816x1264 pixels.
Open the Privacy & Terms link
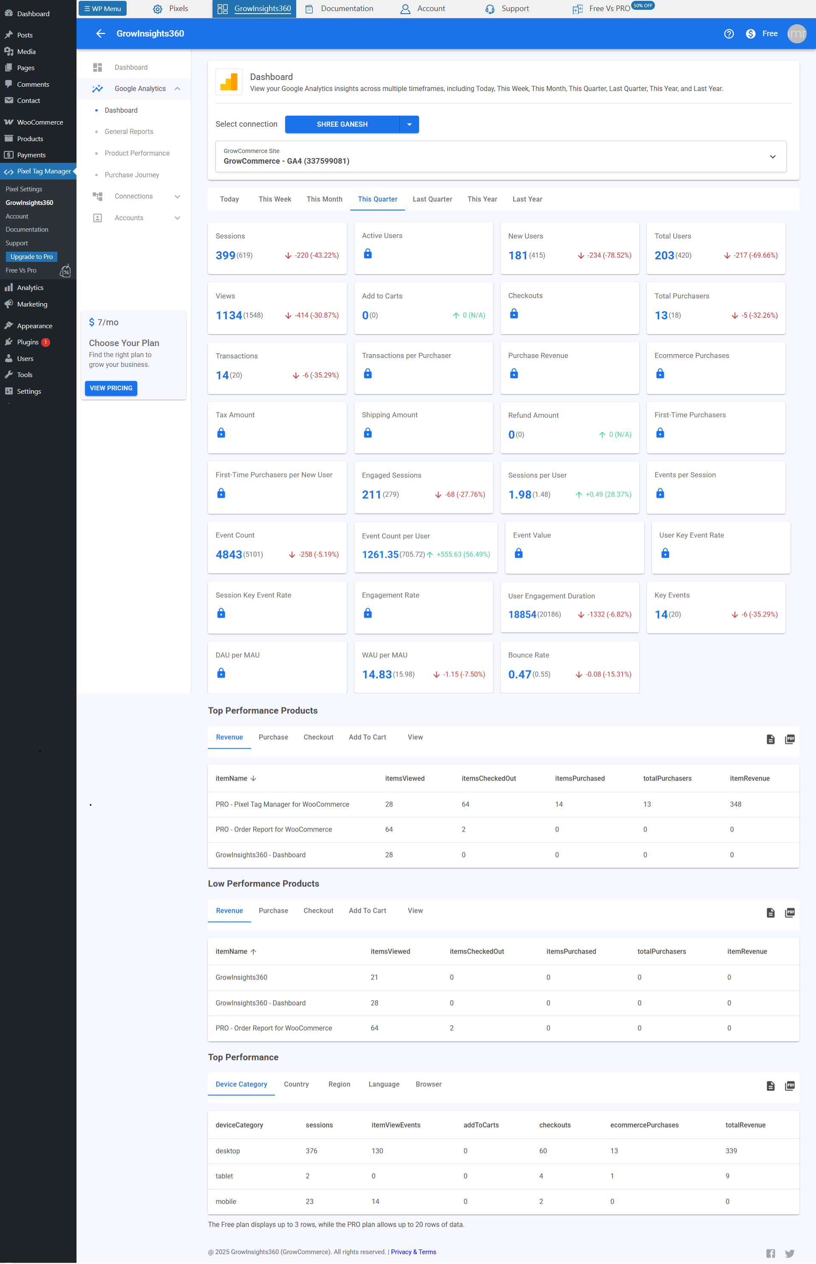click(413, 1252)
